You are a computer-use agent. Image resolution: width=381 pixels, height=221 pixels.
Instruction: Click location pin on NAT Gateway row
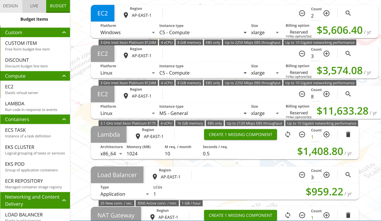coord(152,217)
